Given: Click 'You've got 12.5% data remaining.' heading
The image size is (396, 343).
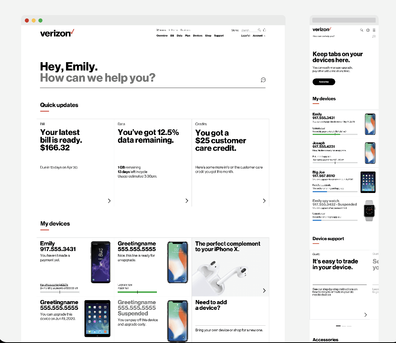Looking at the screenshot, I should 148,136.
